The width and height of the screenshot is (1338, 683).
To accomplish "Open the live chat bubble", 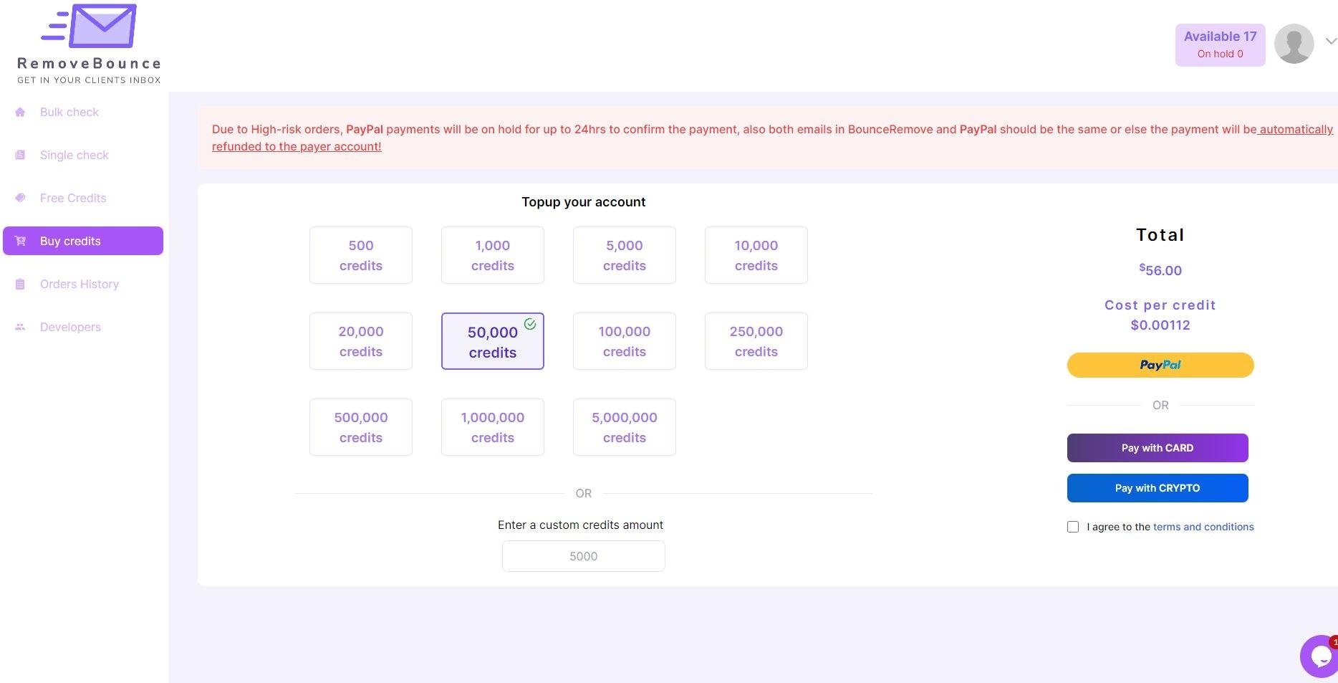I will tap(1319, 656).
